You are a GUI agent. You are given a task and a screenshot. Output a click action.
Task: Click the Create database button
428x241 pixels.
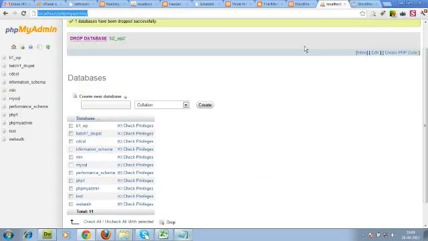pos(205,105)
